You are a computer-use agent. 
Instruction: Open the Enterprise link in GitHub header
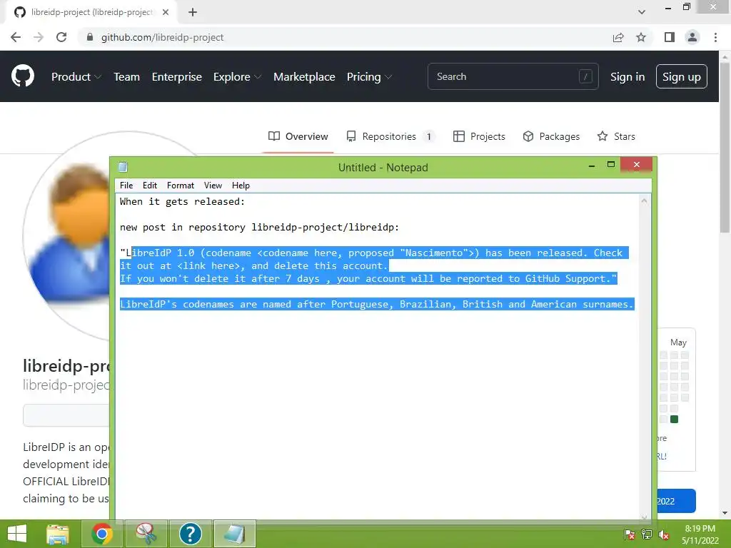pos(177,76)
